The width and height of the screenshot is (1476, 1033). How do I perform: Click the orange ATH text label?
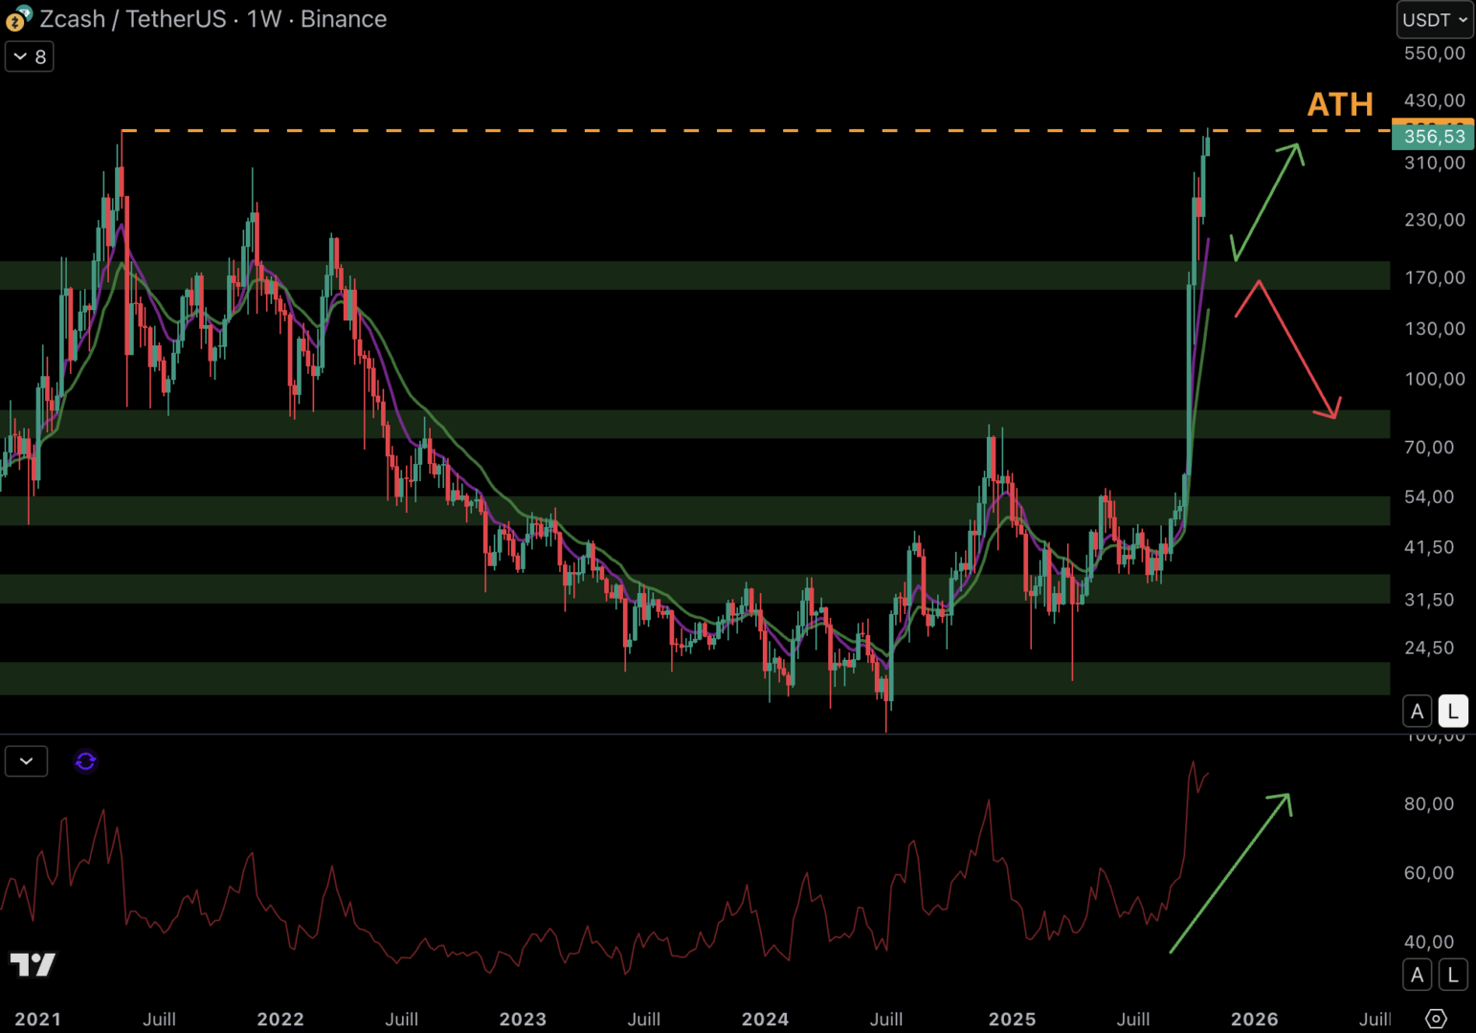tap(1340, 104)
